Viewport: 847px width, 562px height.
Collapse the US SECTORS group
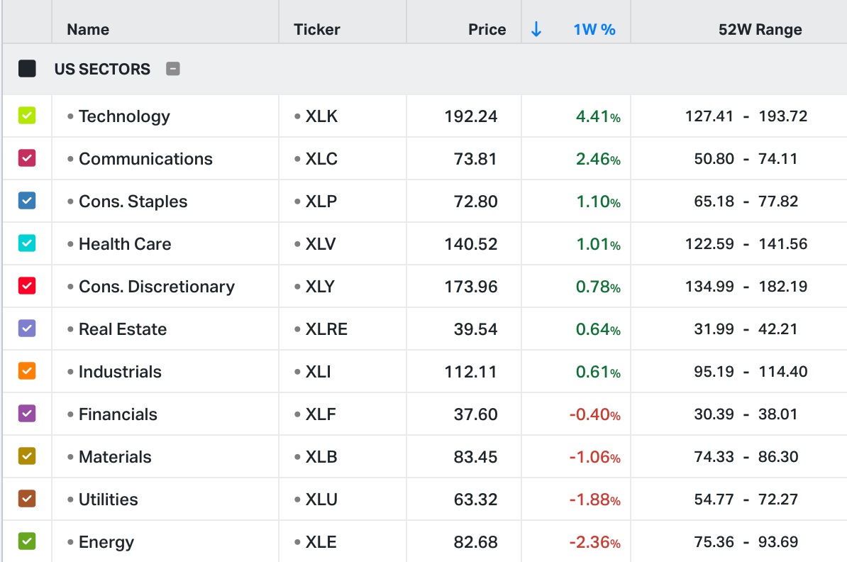click(173, 69)
